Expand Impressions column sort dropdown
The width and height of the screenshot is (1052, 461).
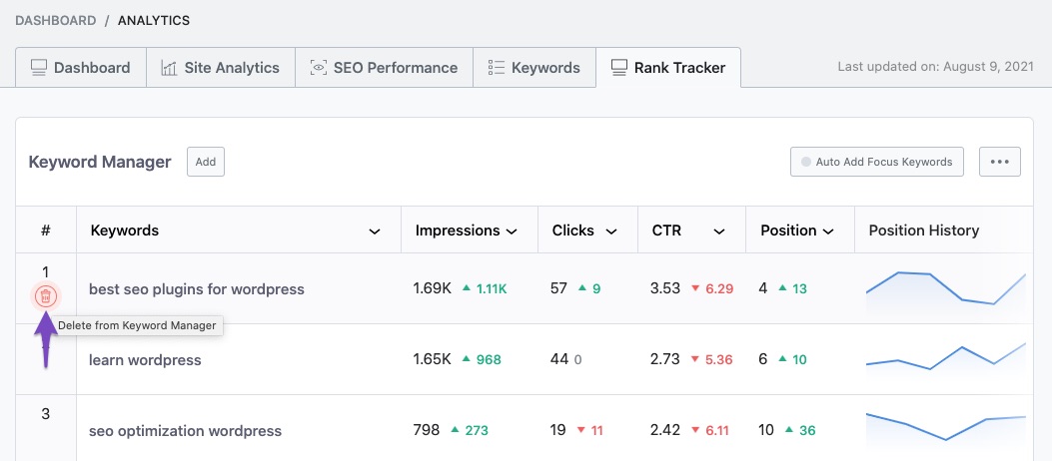[512, 231]
